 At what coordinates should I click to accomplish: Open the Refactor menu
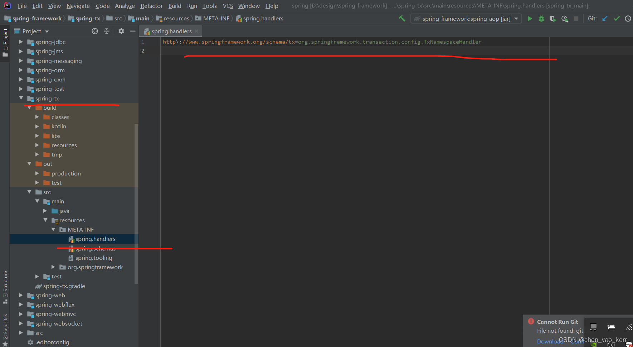(x=151, y=6)
